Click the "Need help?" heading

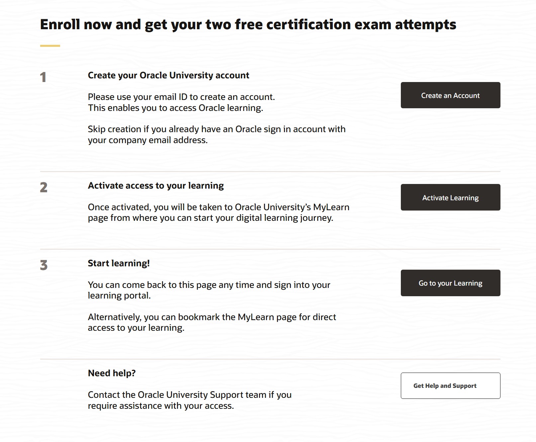pyautogui.click(x=112, y=373)
